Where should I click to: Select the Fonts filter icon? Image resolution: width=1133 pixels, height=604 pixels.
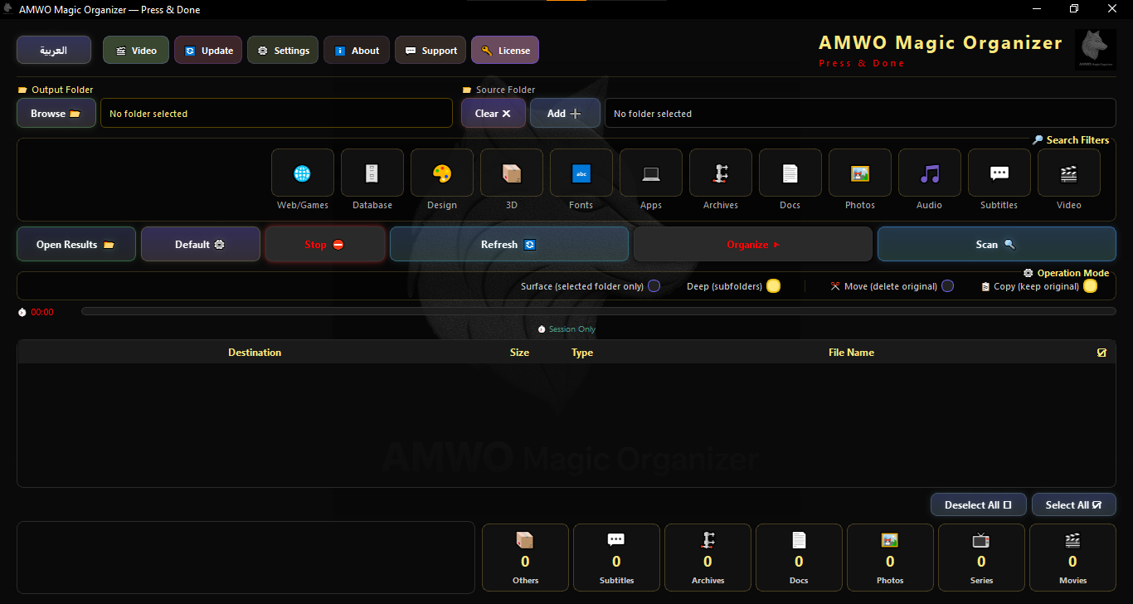pos(581,173)
